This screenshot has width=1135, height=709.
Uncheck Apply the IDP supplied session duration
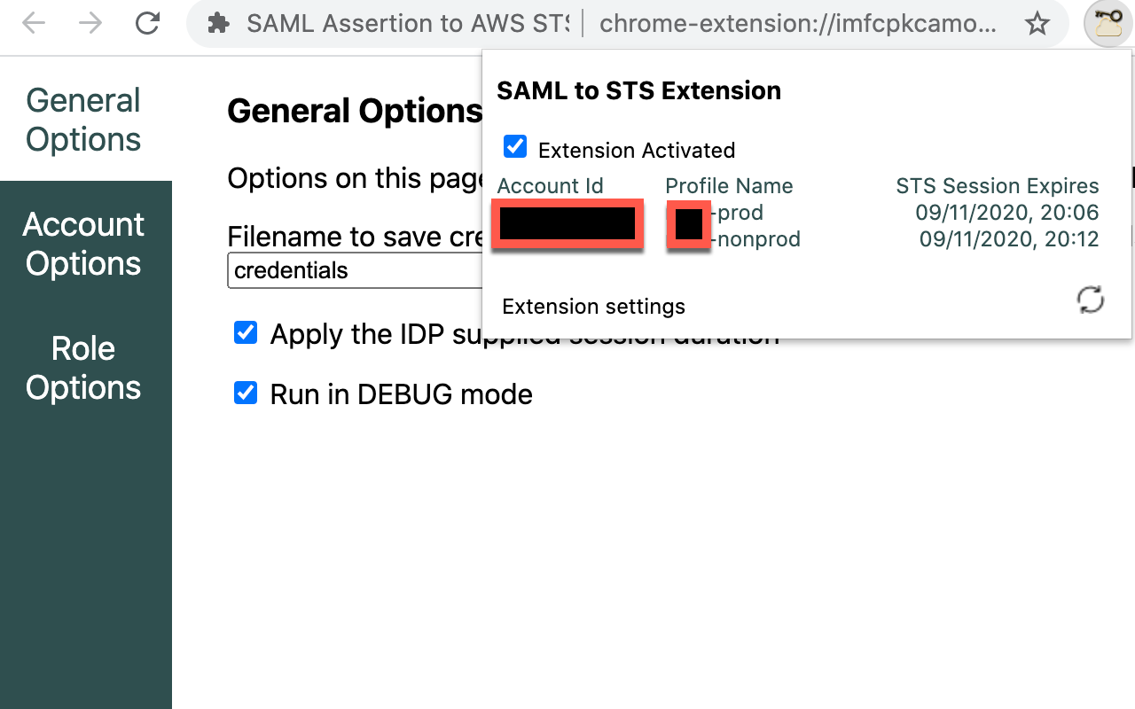pos(245,332)
